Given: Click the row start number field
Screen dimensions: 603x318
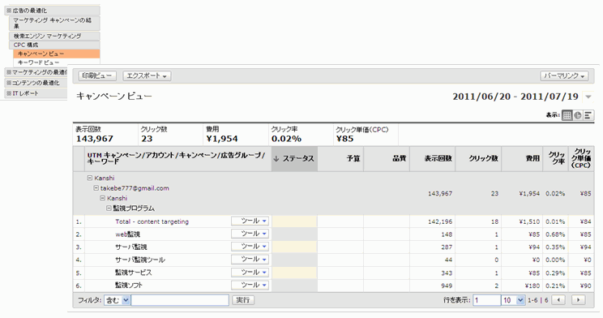Looking at the screenshot, I should 486,300.
